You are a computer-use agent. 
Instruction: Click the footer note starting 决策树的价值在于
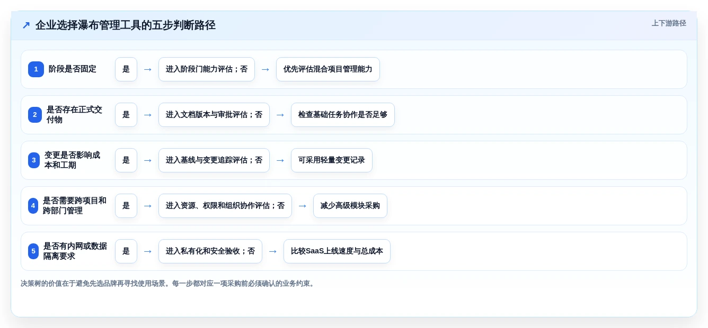pos(169,284)
